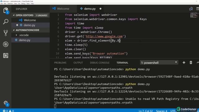Open the Search view in activity bar
The height and width of the screenshot is (112, 199).
pyautogui.click(x=6, y=21)
